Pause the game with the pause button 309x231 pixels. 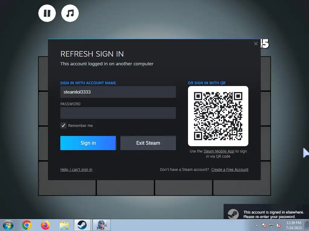[x=47, y=13]
